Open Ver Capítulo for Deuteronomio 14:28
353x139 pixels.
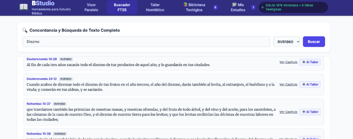[289, 62]
